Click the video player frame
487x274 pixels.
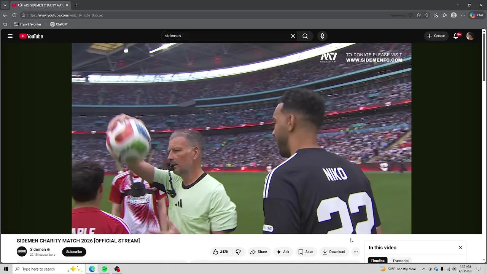pyautogui.click(x=242, y=139)
